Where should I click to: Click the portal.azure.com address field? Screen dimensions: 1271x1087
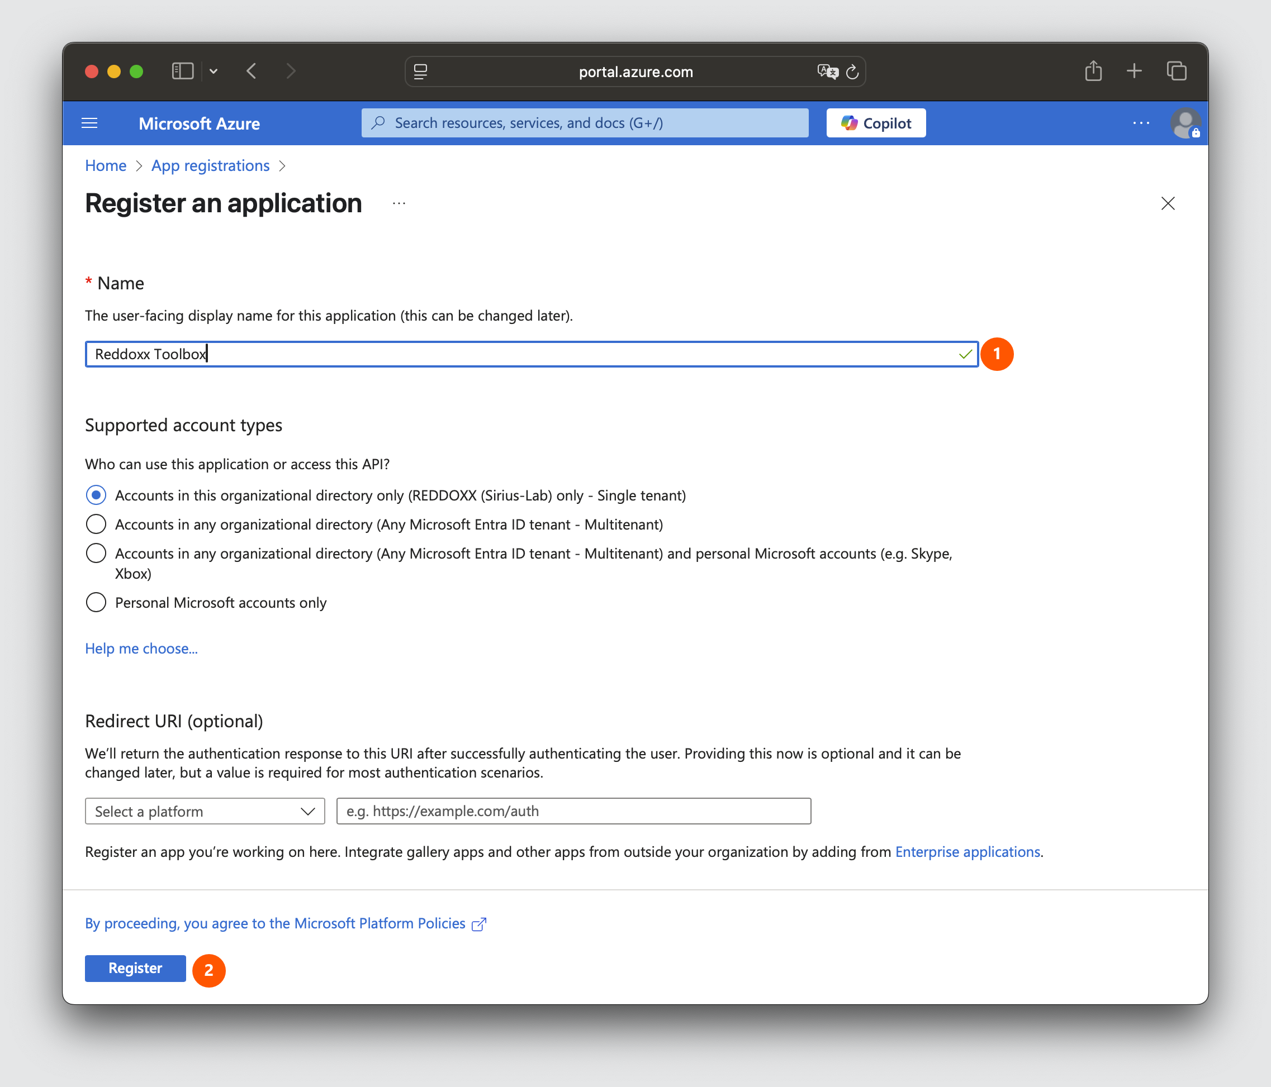point(636,71)
